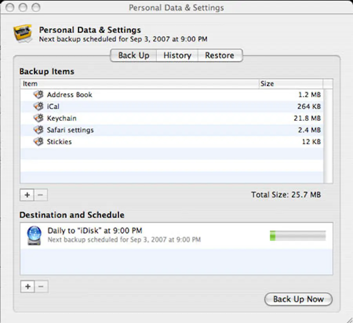This screenshot has height=323, width=353.
Task: Click the minus button below the destination list
Action: click(x=42, y=287)
